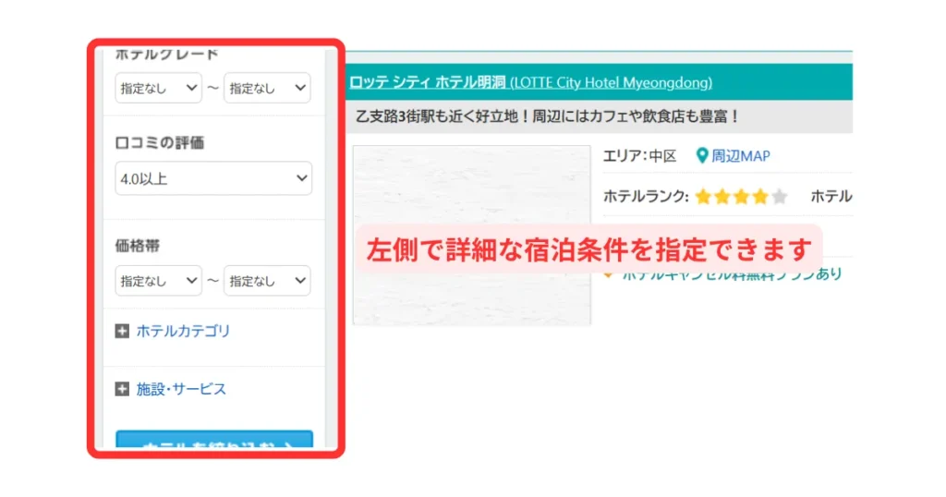Open the LOTTE City Hotel Myeongdong title link
The image size is (946, 497).
pyautogui.click(x=530, y=82)
